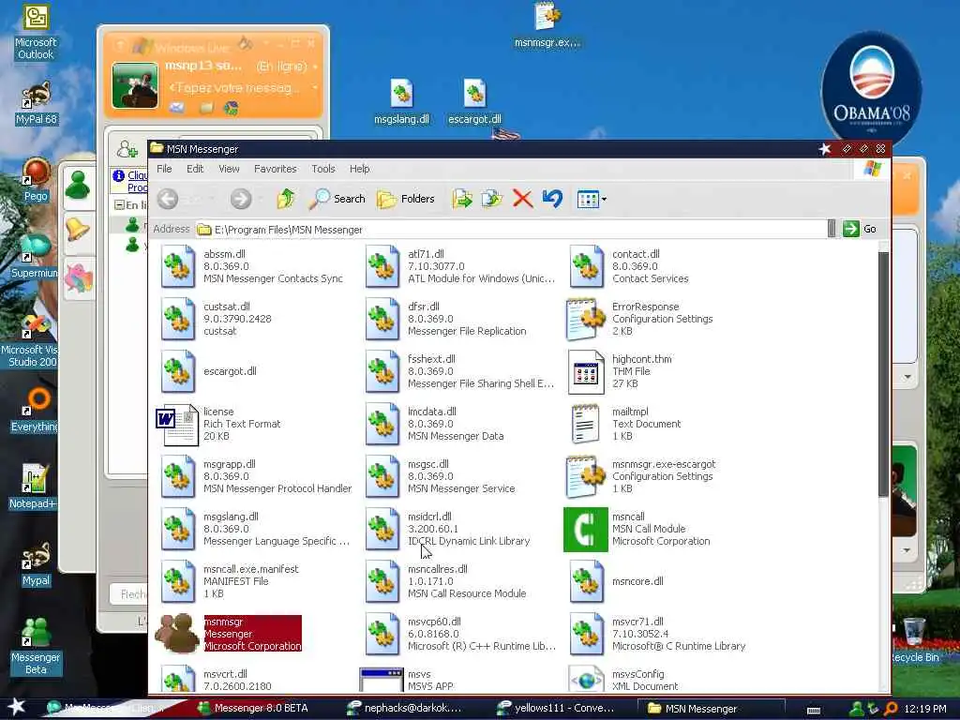Select escargot.dll in the folder window
Viewport: 960px width, 720px height.
(x=209, y=371)
